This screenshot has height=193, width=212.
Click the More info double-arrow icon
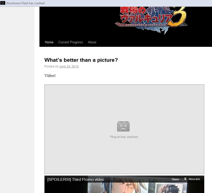(x=185, y=179)
